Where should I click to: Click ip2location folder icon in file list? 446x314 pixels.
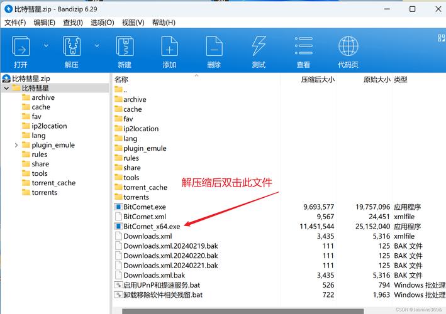[x=118, y=129]
